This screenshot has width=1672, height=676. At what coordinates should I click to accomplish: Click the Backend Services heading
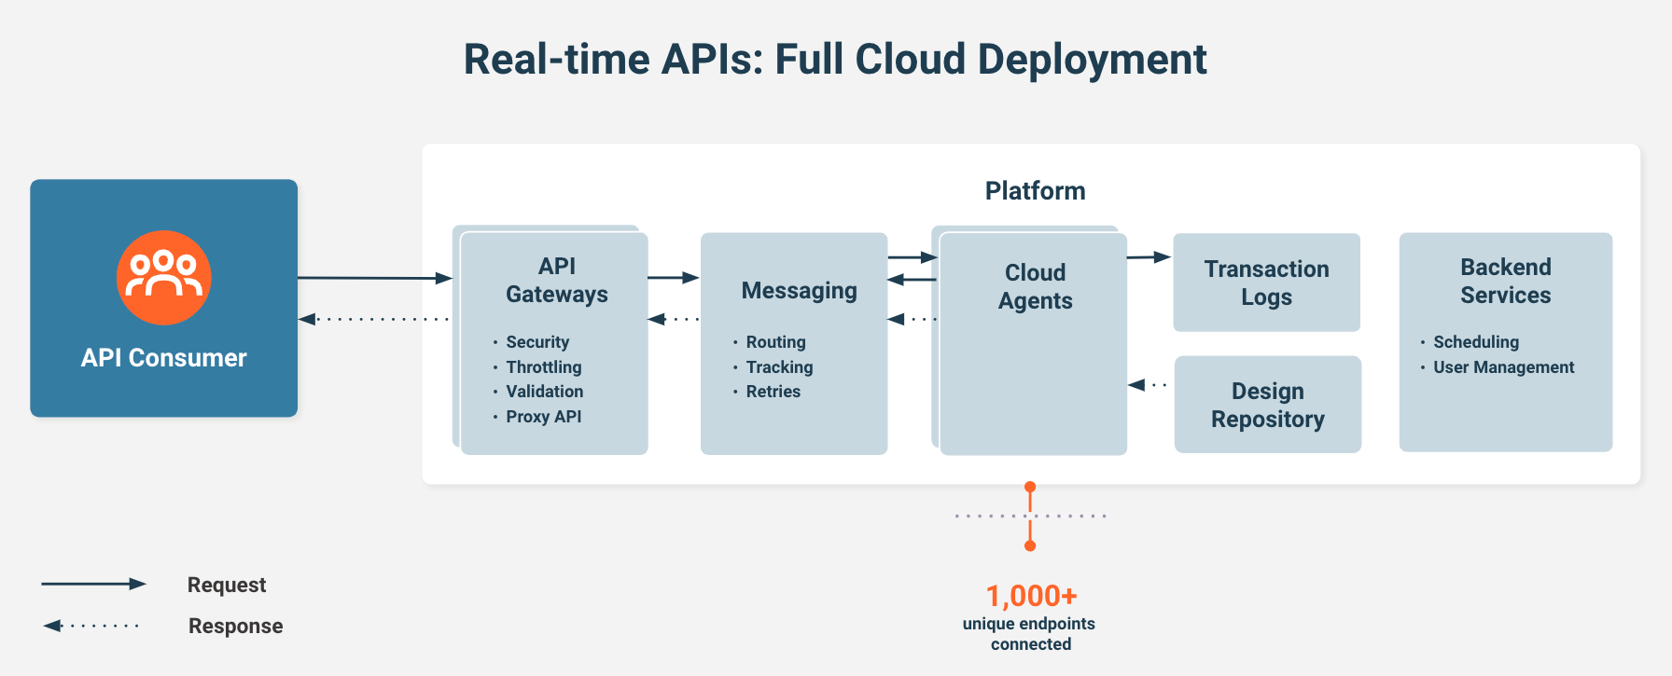(1505, 281)
